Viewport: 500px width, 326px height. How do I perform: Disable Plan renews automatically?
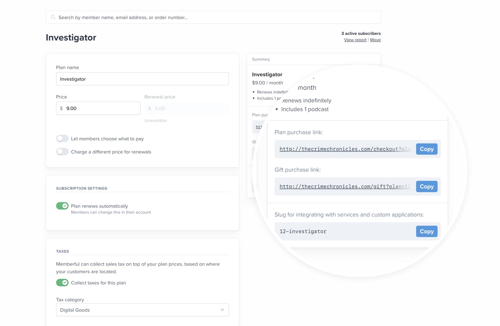[x=62, y=206]
